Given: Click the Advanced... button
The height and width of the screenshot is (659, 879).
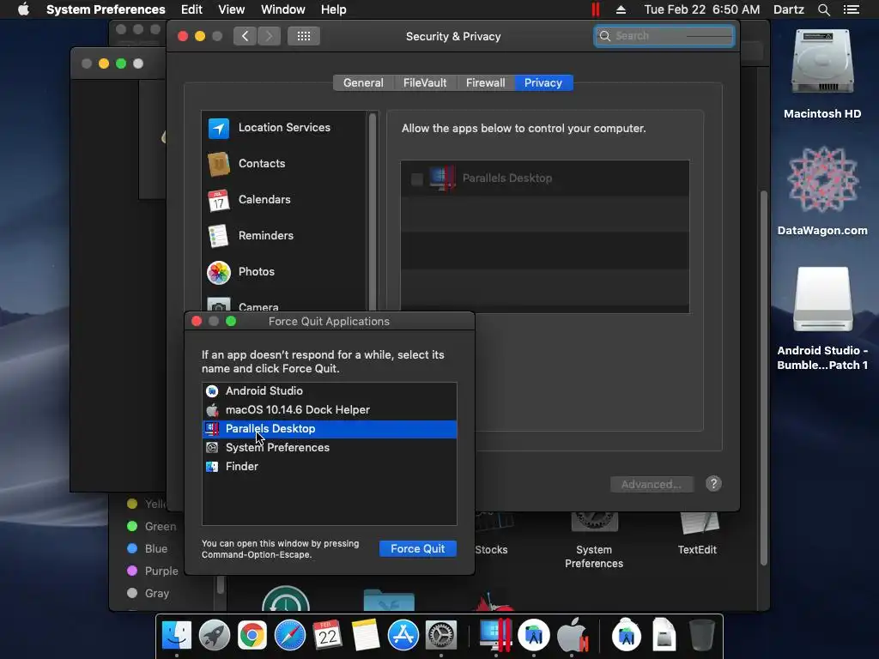Looking at the screenshot, I should pos(652,484).
